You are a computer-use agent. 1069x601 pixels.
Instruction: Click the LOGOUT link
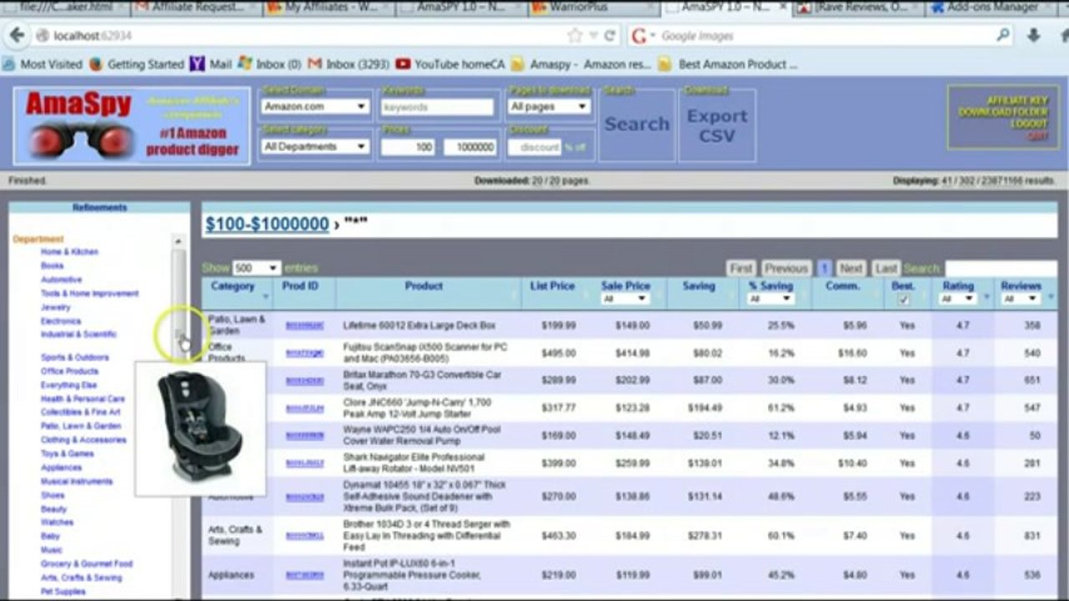click(x=1029, y=124)
